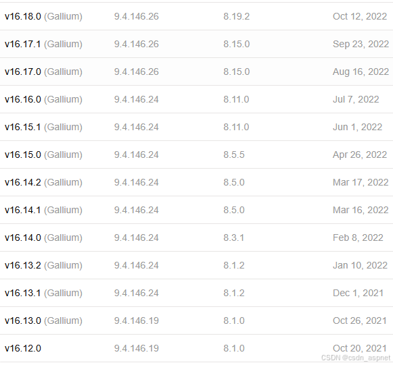This screenshot has width=393, height=365.
Task: Select the v16.13.1 (Gallium) version entry
Action: (x=43, y=293)
